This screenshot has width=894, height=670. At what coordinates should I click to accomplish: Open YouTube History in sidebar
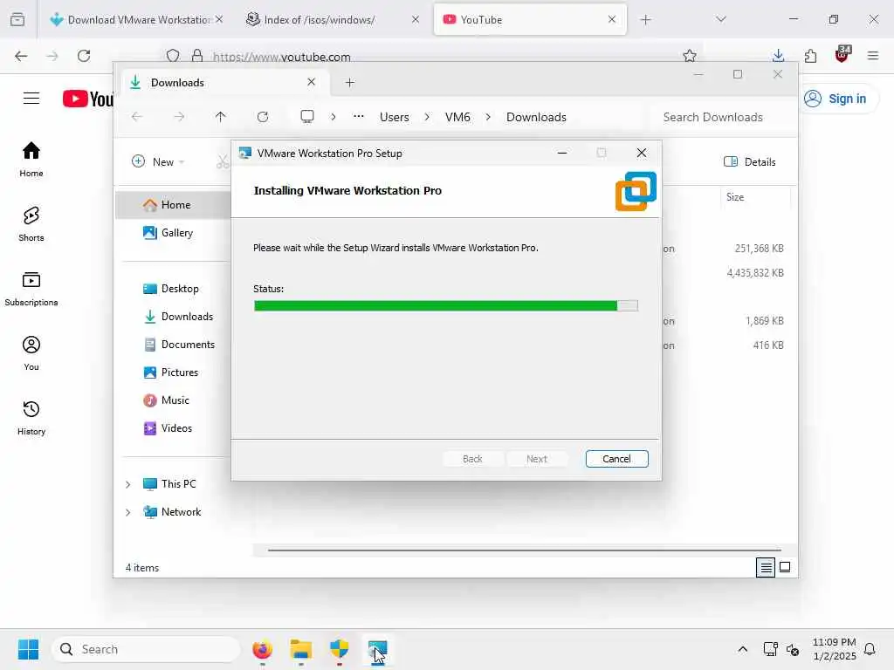coord(31,418)
